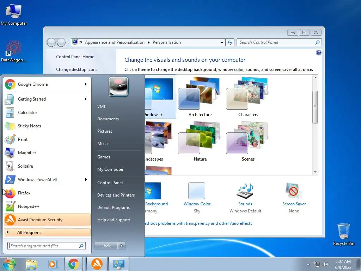This screenshot has height=271, width=361.
Task: Open the Personalization help icon
Action: pos(318,53)
